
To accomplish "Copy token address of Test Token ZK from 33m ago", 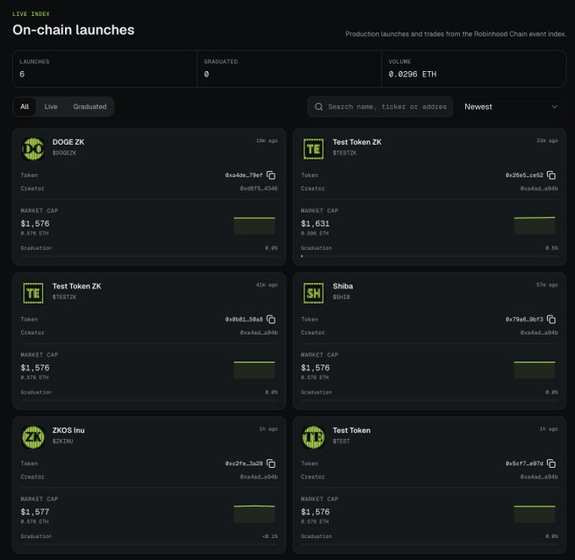I will 551,175.
